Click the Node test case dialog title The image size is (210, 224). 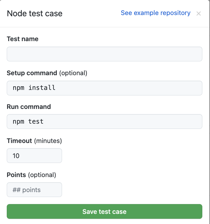(34, 14)
